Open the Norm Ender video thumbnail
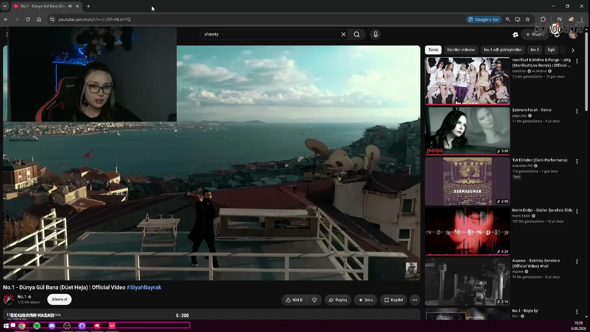Screen dimensions: 590x332 [467, 231]
